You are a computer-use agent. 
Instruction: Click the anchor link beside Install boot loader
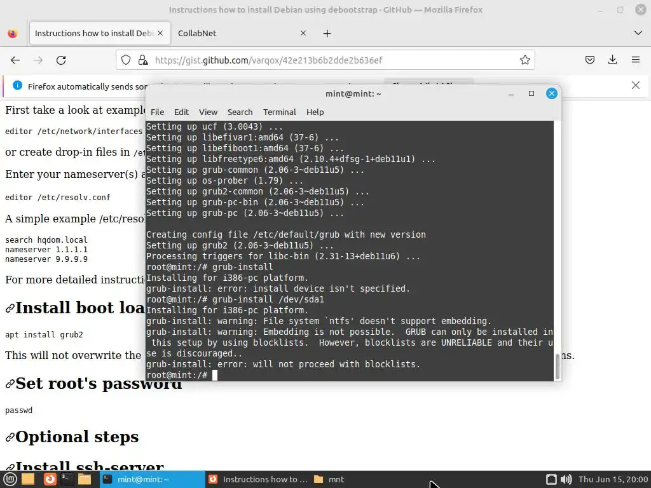click(x=10, y=308)
